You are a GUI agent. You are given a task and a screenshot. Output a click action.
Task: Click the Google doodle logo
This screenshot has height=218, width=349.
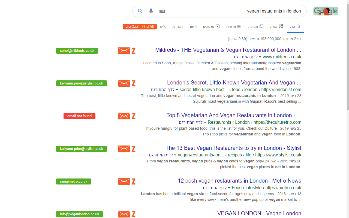(326, 11)
